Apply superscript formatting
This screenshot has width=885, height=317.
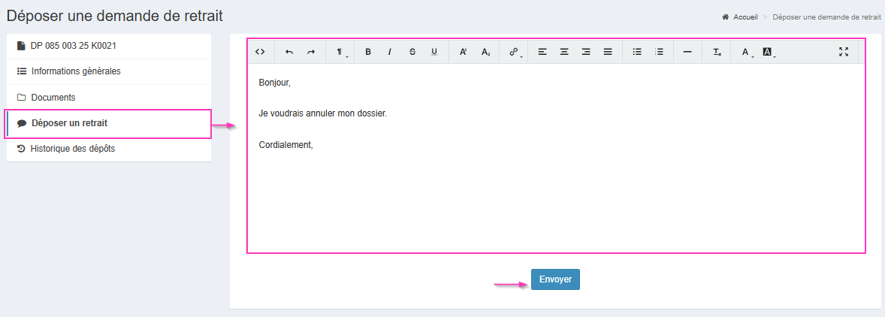(464, 52)
